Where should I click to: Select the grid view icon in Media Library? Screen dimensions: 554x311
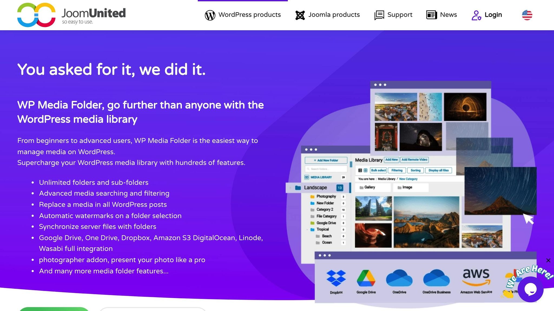[x=366, y=170]
